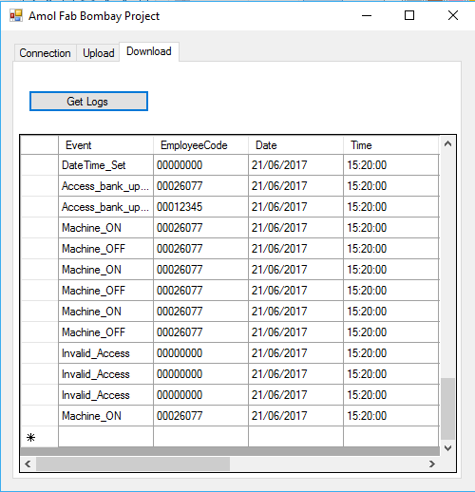The height and width of the screenshot is (492, 475).
Task: Click the Date column header
Action: pyautogui.click(x=295, y=145)
